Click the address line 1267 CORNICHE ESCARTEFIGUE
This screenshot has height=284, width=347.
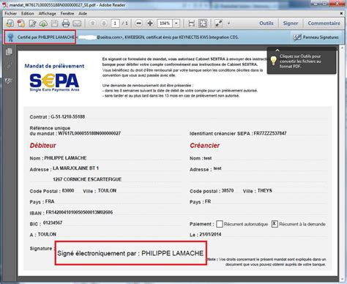click(x=87, y=179)
